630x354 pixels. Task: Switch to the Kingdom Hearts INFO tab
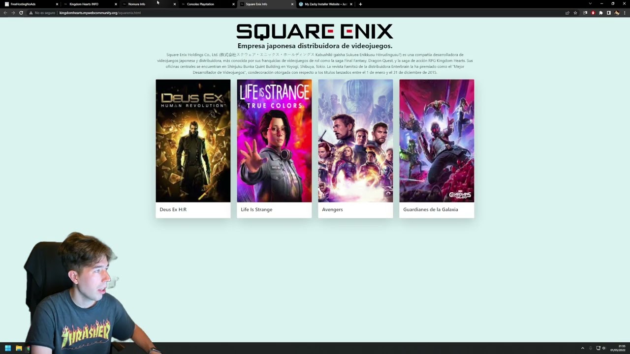tap(90, 4)
